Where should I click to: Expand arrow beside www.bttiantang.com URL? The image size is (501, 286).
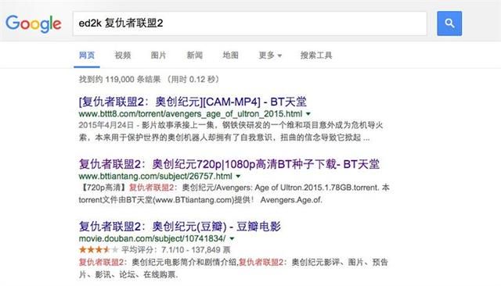(x=238, y=176)
